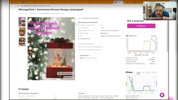Viewport: 178px width, 100px height.
Task: Toggle the Остатки series in the Меркатус legend
Action: (x=146, y=55)
